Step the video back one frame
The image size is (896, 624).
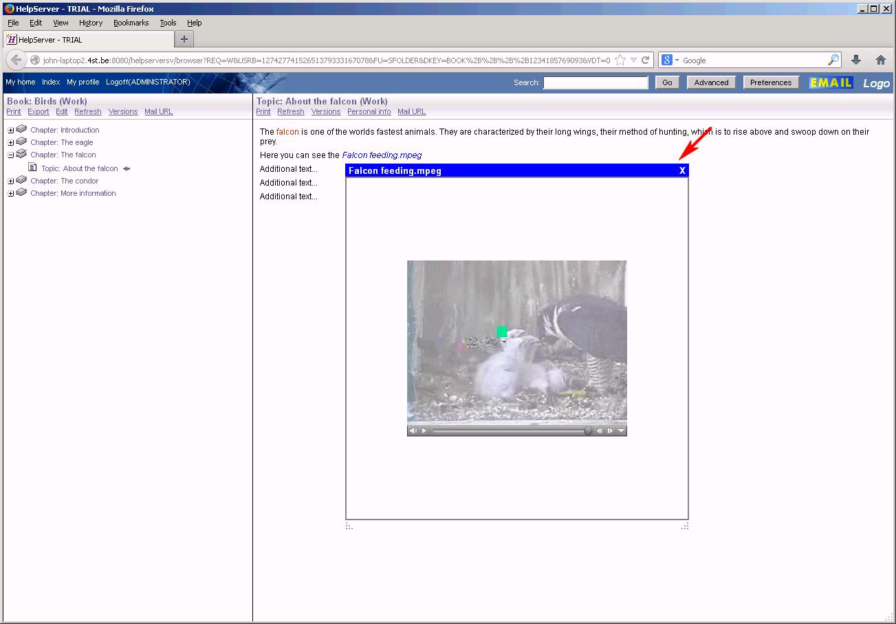599,431
